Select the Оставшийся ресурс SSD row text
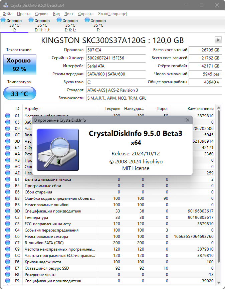Screen dimensions: 225x289 pyautogui.click(x=47, y=268)
